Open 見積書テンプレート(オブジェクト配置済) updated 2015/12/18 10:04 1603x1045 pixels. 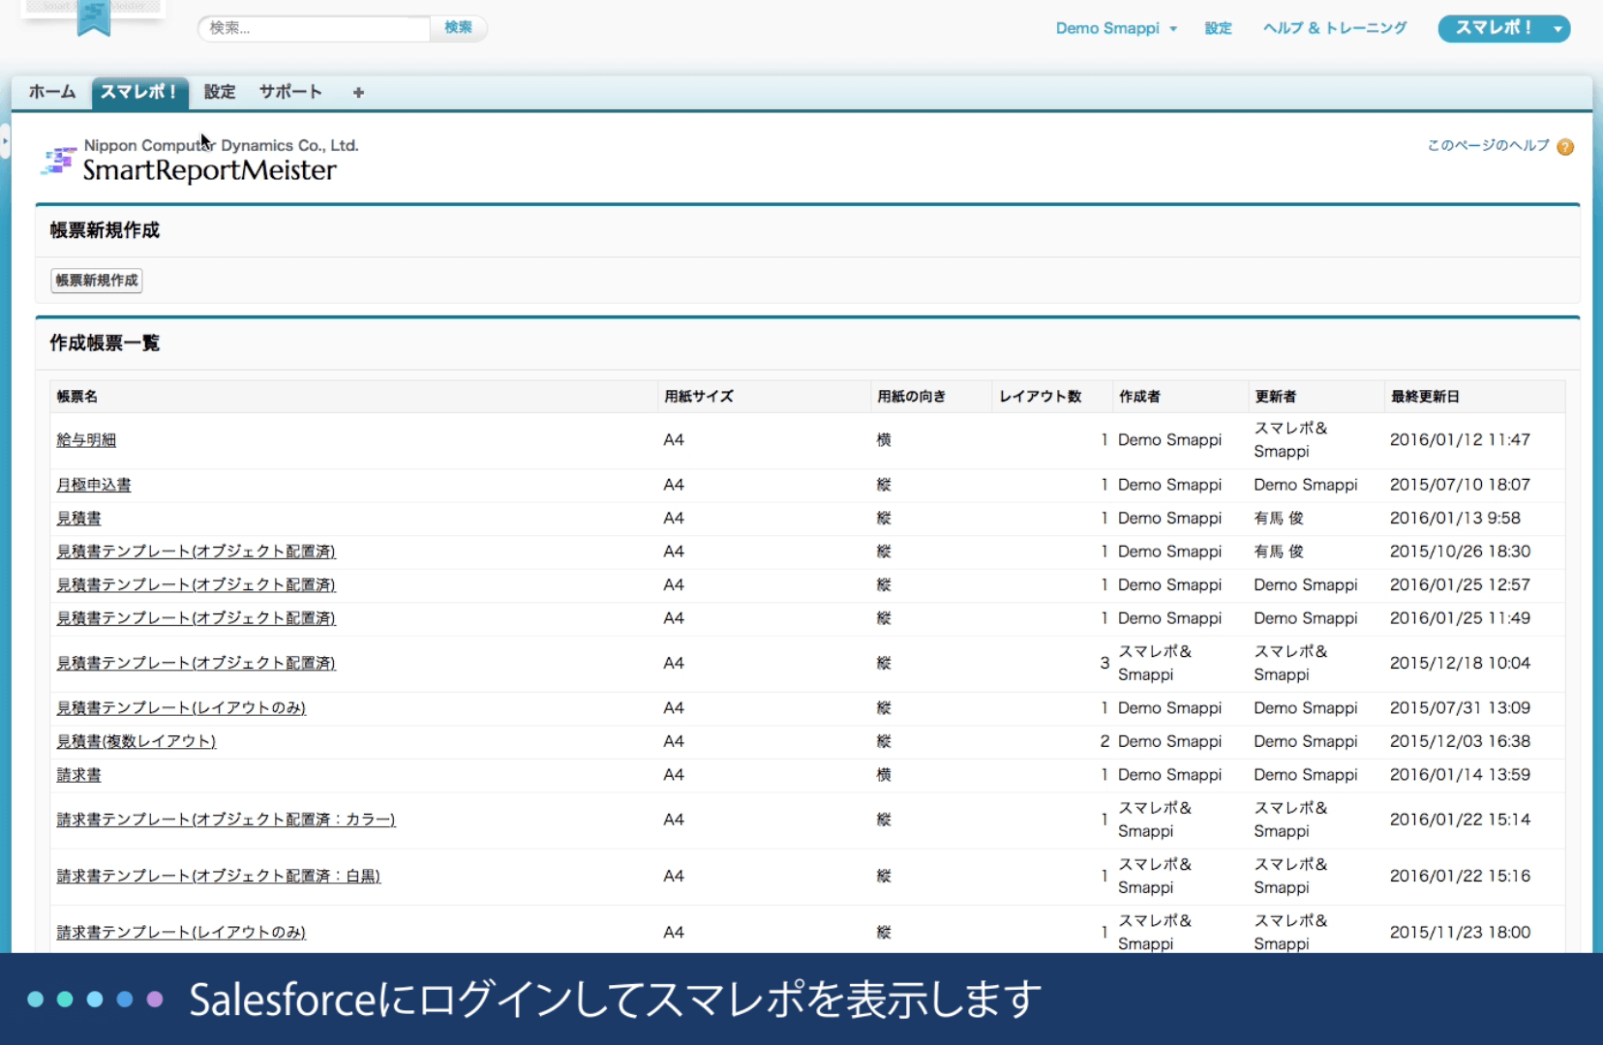click(196, 664)
